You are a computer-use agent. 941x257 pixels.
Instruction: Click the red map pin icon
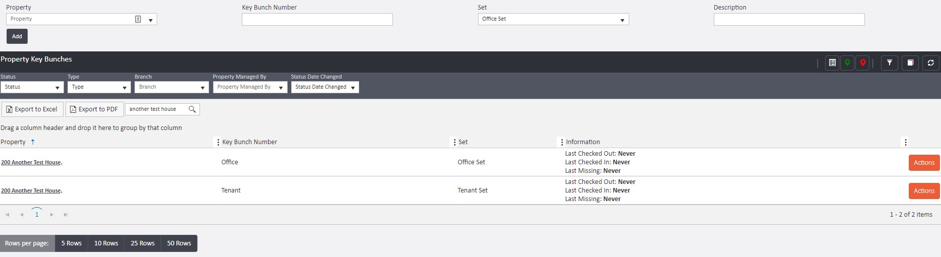pos(862,63)
